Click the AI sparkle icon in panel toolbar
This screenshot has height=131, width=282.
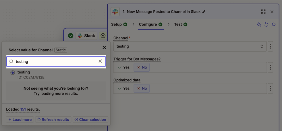[x=259, y=25]
